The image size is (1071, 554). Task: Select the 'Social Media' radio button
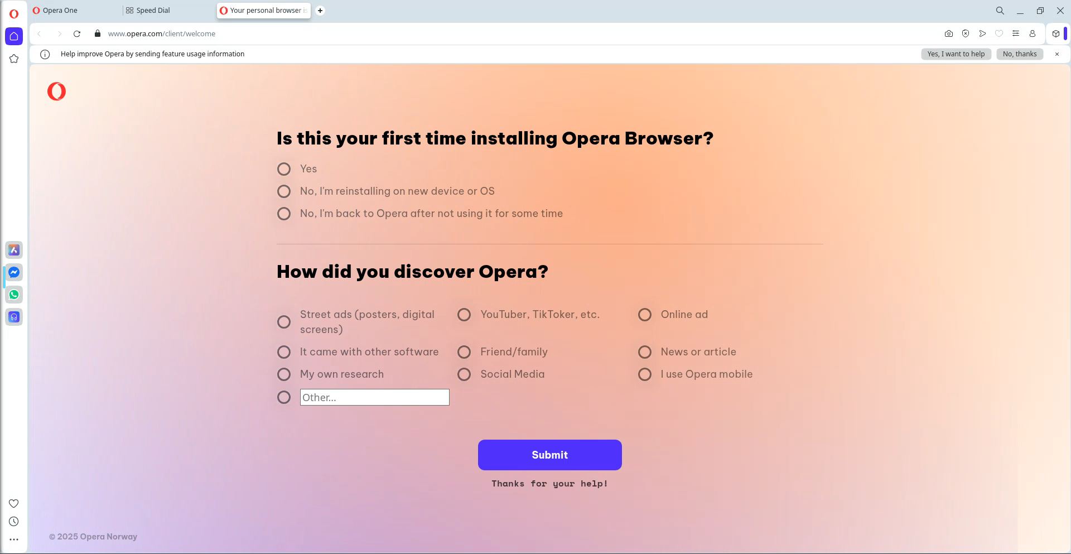tap(464, 374)
